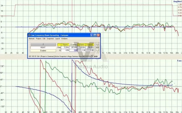Toggle the channel Enabled button
Viewport: 182px width, 113px height.
(x=43, y=51)
